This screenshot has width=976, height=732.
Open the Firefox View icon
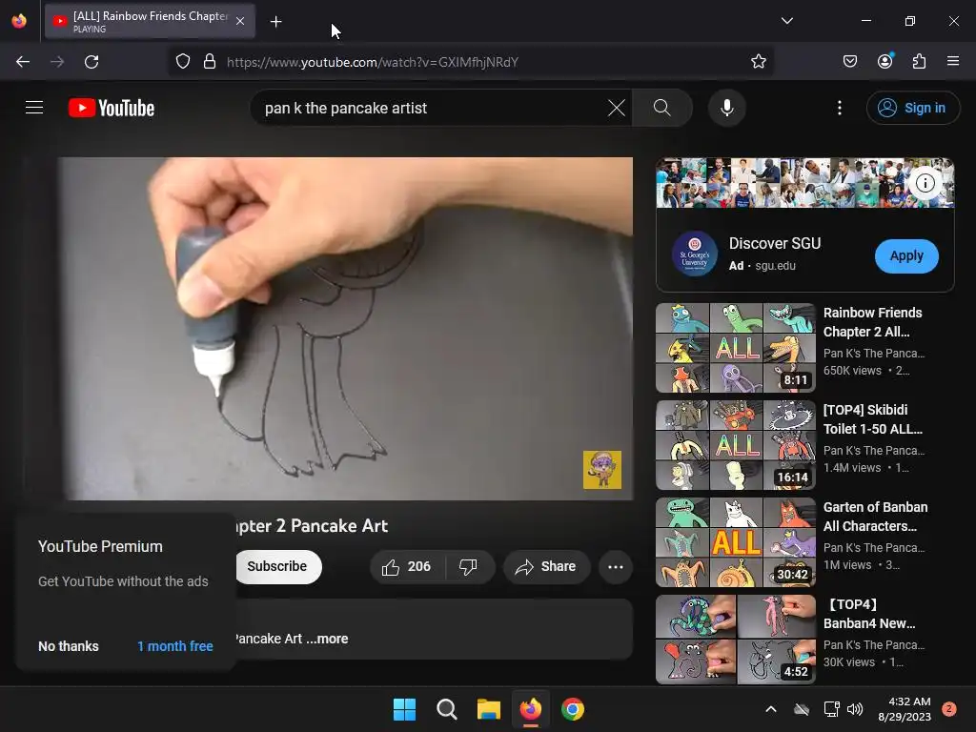pos(19,21)
